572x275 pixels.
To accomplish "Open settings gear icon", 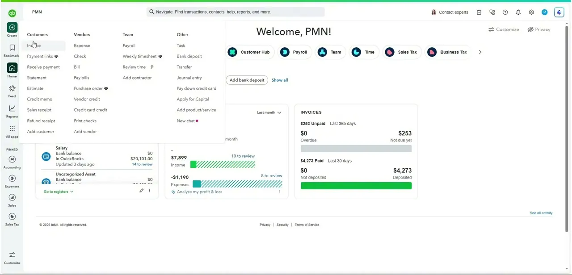I will (x=531, y=12).
